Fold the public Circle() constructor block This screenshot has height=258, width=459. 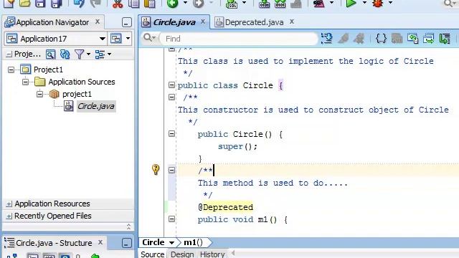(x=172, y=134)
